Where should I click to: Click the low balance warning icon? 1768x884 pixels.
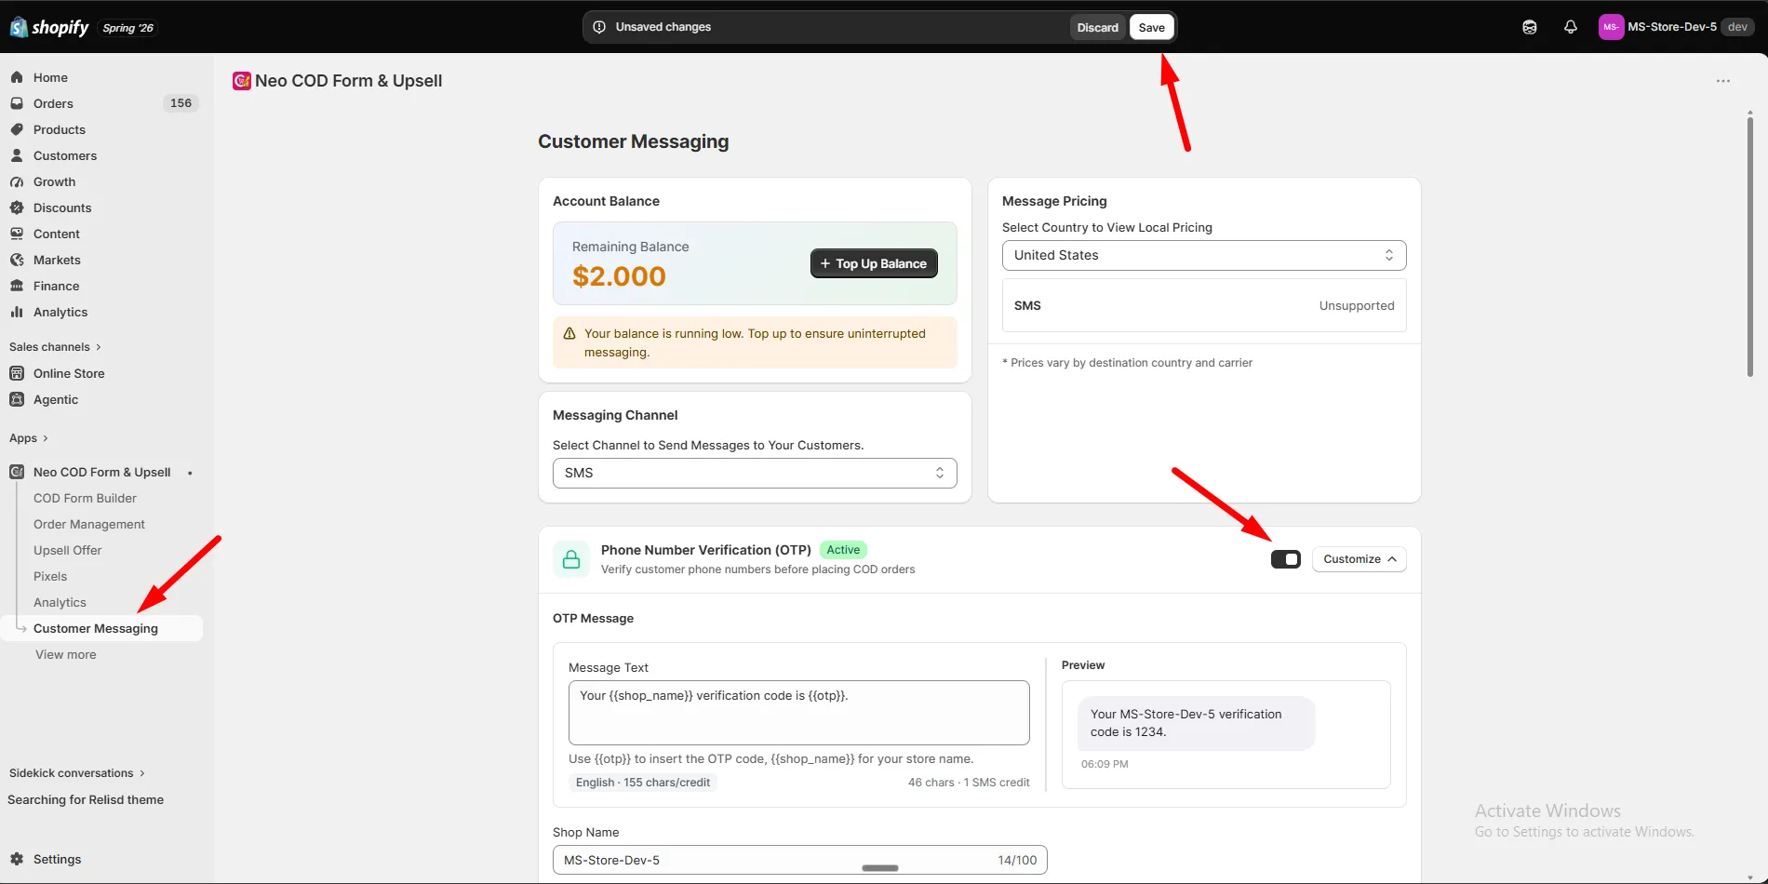pos(569,333)
